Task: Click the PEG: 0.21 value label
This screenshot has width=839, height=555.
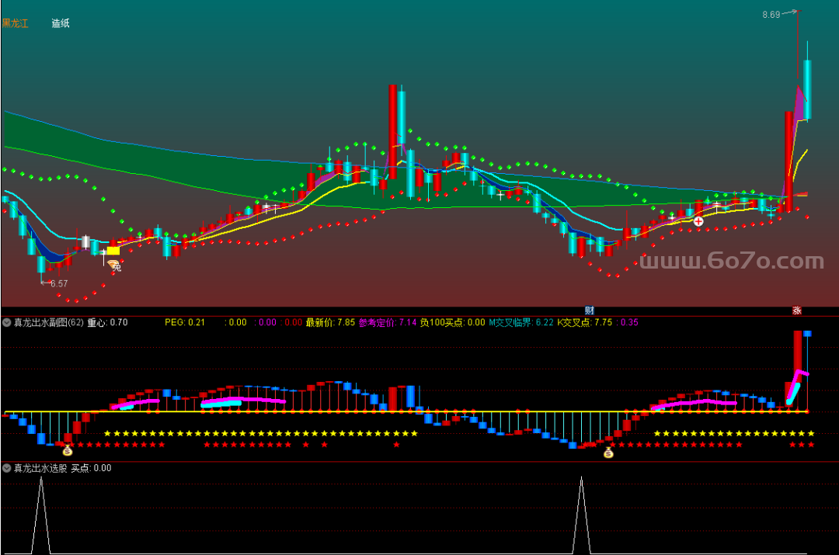Action: coord(185,322)
